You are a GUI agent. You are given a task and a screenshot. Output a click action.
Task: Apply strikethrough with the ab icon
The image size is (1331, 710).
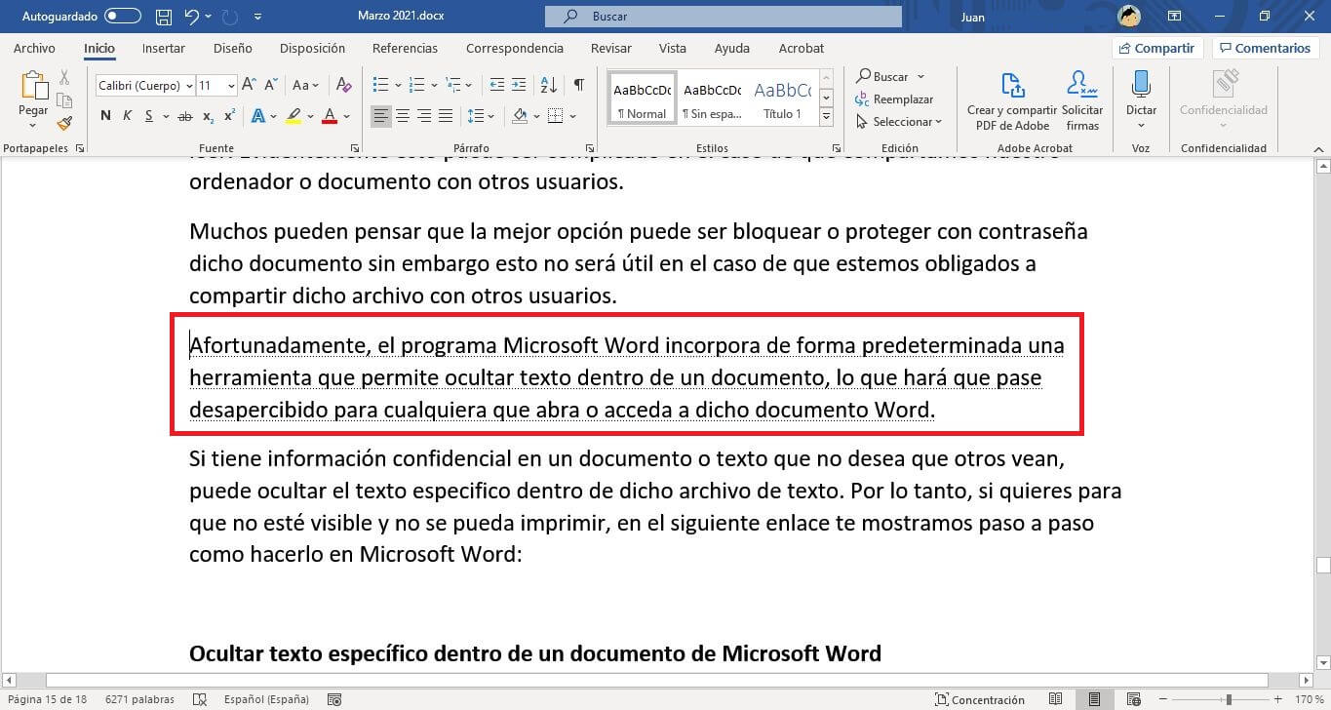pos(184,116)
